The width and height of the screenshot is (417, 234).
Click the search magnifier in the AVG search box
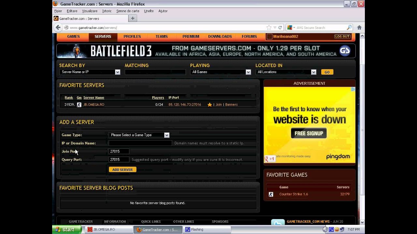(349, 28)
